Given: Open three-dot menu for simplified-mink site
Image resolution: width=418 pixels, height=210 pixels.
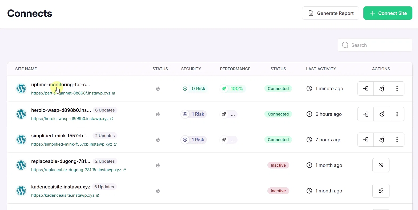Looking at the screenshot, I should (x=397, y=140).
